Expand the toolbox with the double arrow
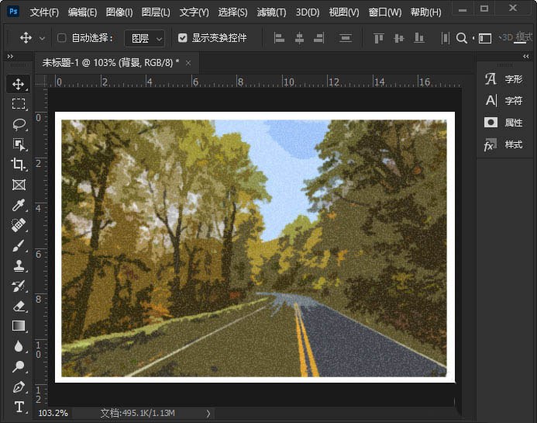The image size is (537, 423). [x=10, y=56]
